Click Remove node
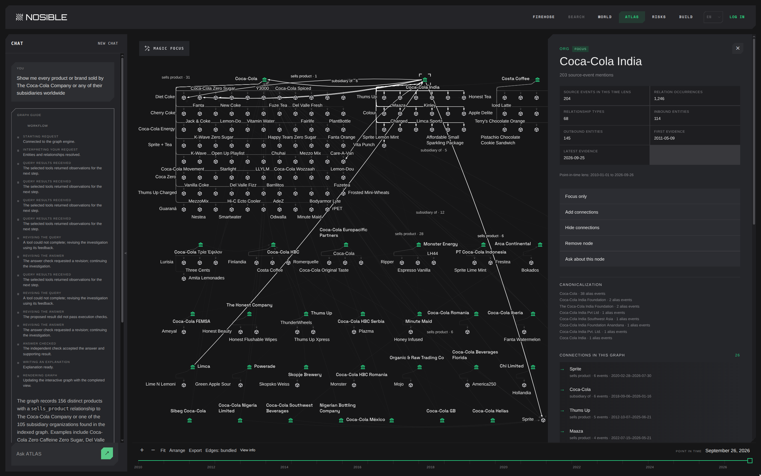 click(x=649, y=243)
